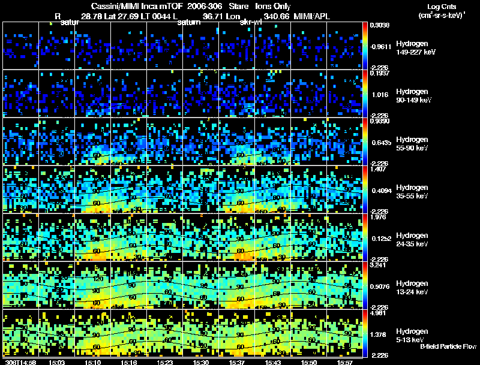
Task: Open the 15:10 image in the 24-35 keV row
Action: click(x=93, y=237)
